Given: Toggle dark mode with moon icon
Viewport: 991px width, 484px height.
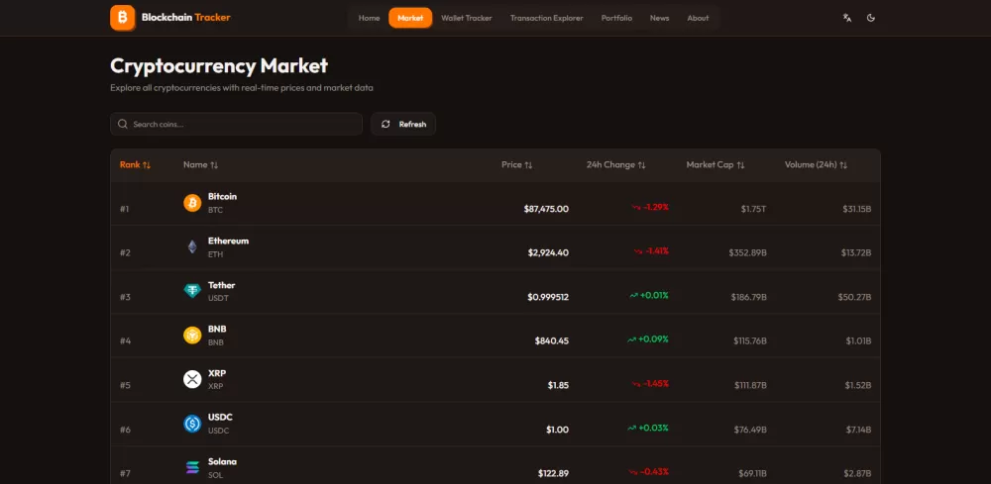Looking at the screenshot, I should tap(871, 18).
